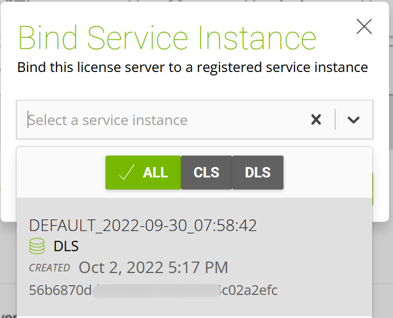Clear the service instance selection
The width and height of the screenshot is (393, 318).
pyautogui.click(x=316, y=120)
